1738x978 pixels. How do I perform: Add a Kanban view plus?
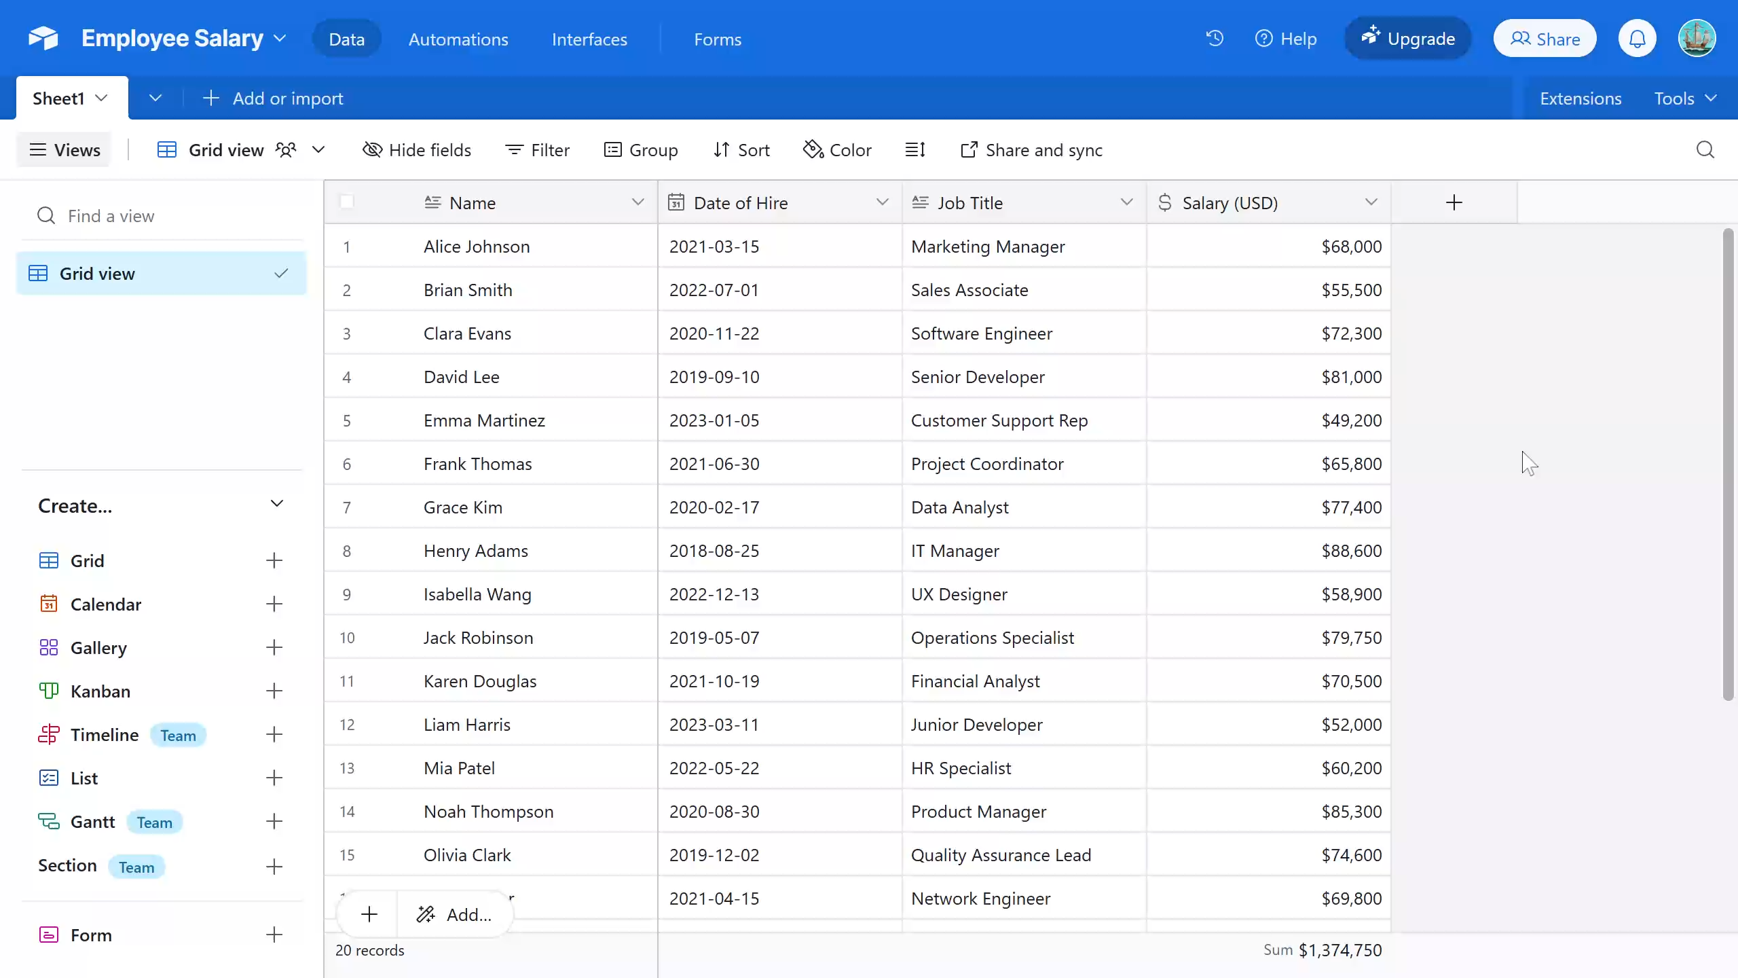tap(274, 691)
